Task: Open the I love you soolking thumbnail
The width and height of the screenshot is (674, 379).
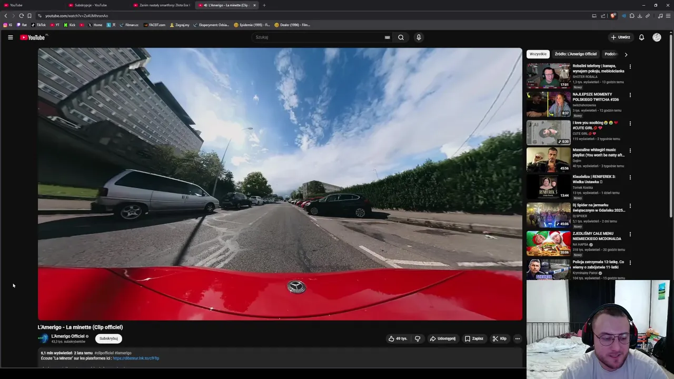Action: (548, 133)
